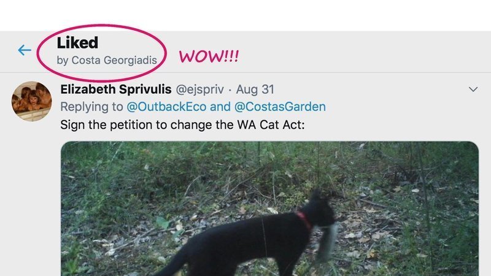Open the tweet options chevron menu
The height and width of the screenshot is (276, 491).
tap(473, 90)
